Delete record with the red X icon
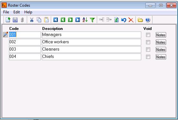178x120 pixels. (x=131, y=20)
